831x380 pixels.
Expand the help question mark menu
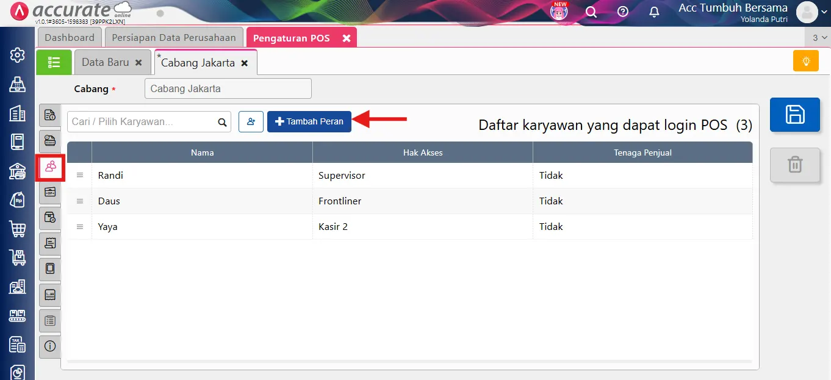pyautogui.click(x=622, y=12)
